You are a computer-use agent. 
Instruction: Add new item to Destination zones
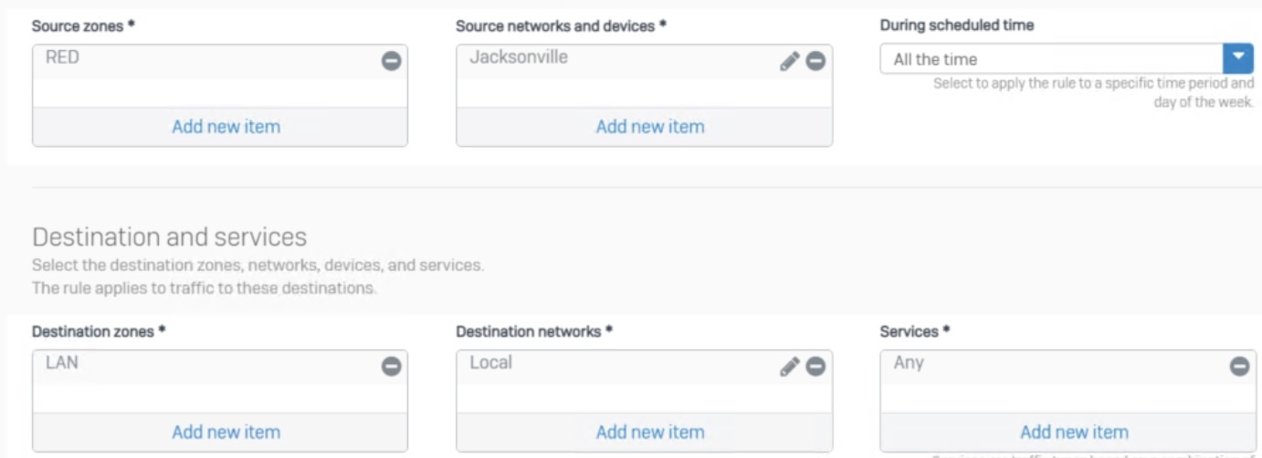point(226,432)
